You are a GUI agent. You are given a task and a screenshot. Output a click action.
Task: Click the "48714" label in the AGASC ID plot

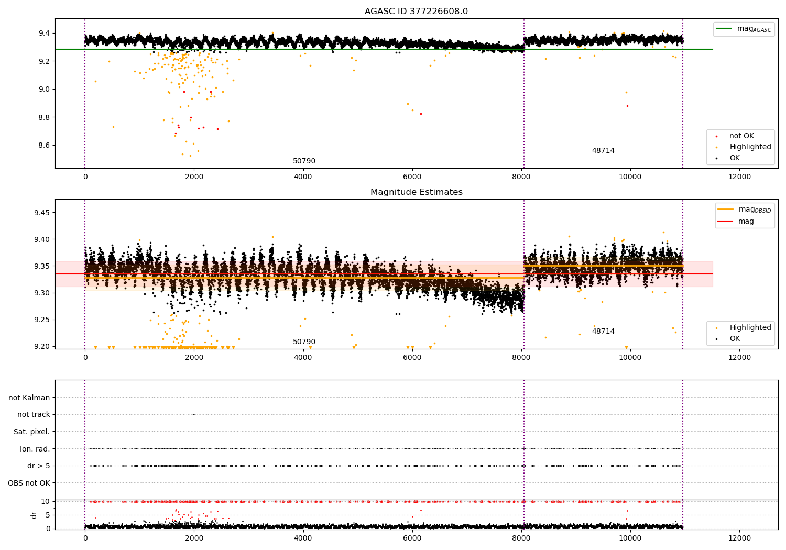click(603, 151)
